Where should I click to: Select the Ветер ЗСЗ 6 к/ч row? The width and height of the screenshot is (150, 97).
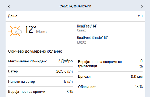[40, 71]
